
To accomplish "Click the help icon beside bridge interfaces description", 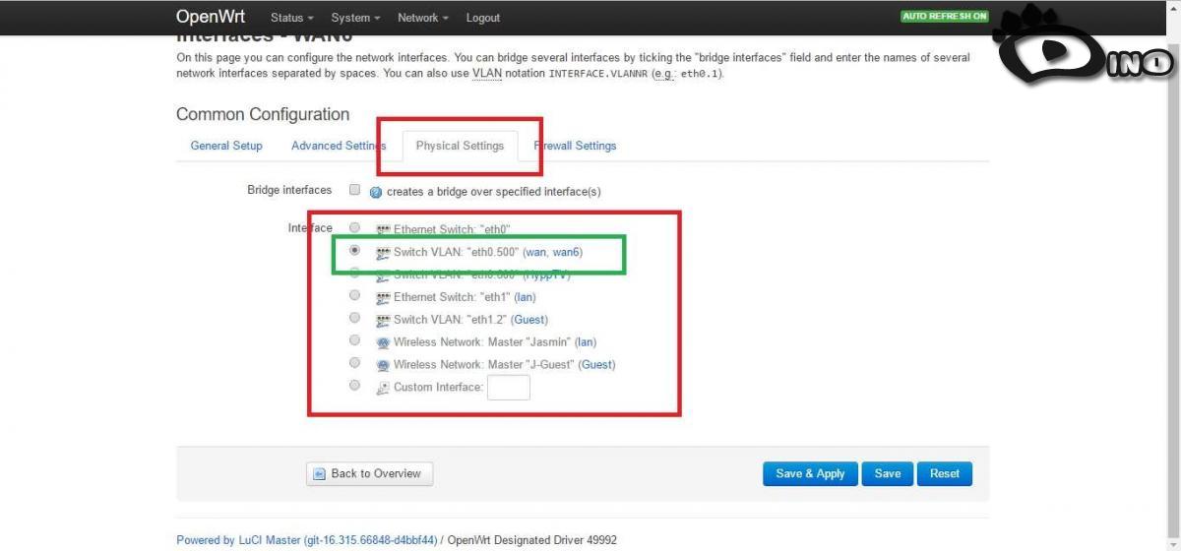I will coord(376,192).
